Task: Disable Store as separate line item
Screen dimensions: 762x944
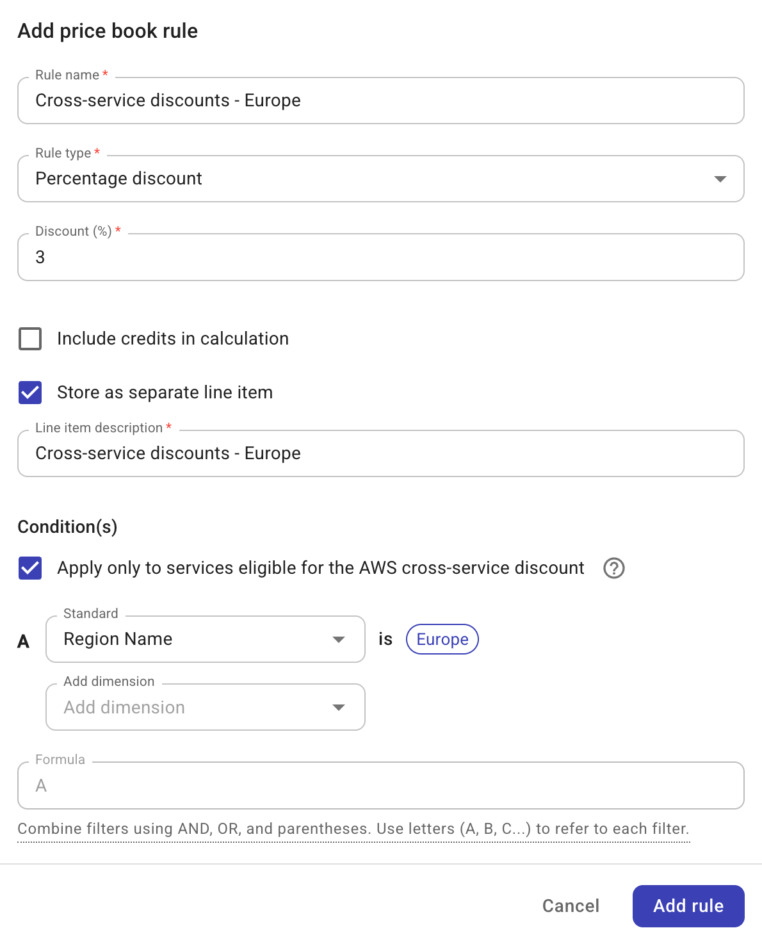Action: pos(29,393)
